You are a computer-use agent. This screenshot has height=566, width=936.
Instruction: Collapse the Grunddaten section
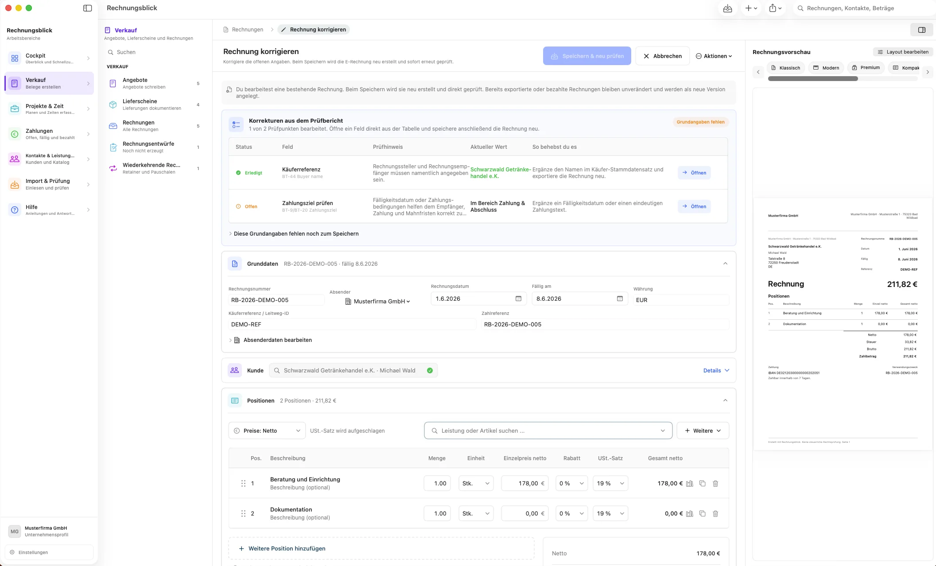coord(725,264)
